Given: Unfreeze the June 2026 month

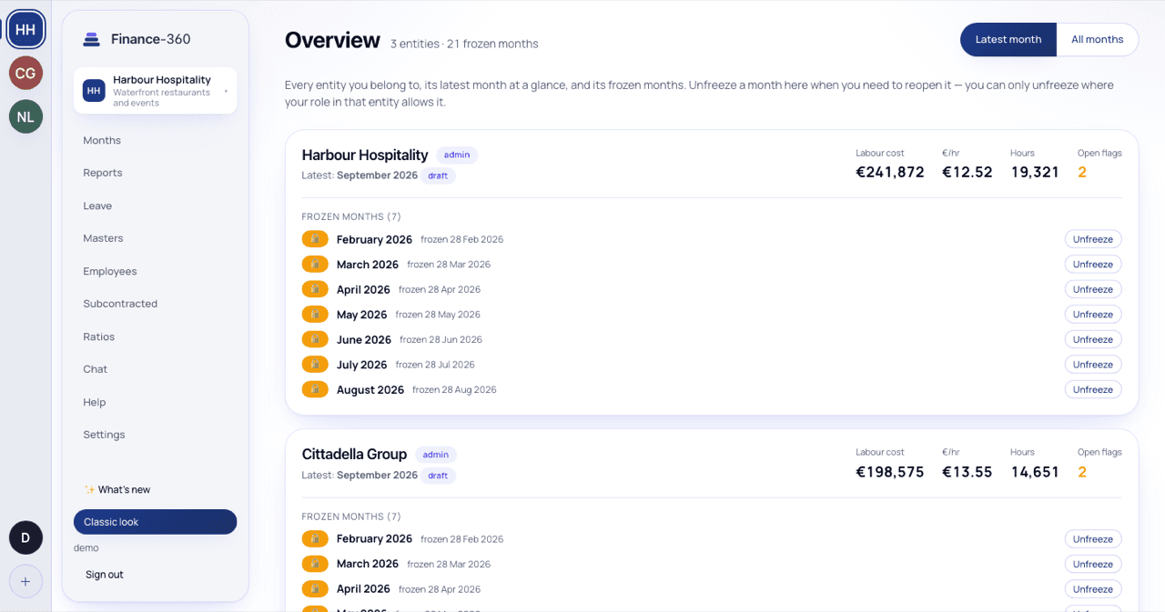Looking at the screenshot, I should pos(1093,339).
